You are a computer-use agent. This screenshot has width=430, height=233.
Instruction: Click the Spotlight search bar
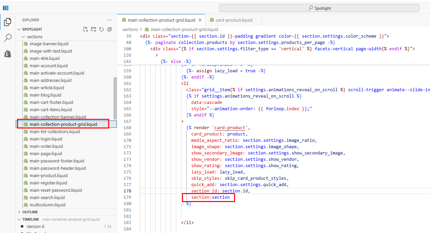coord(319,8)
